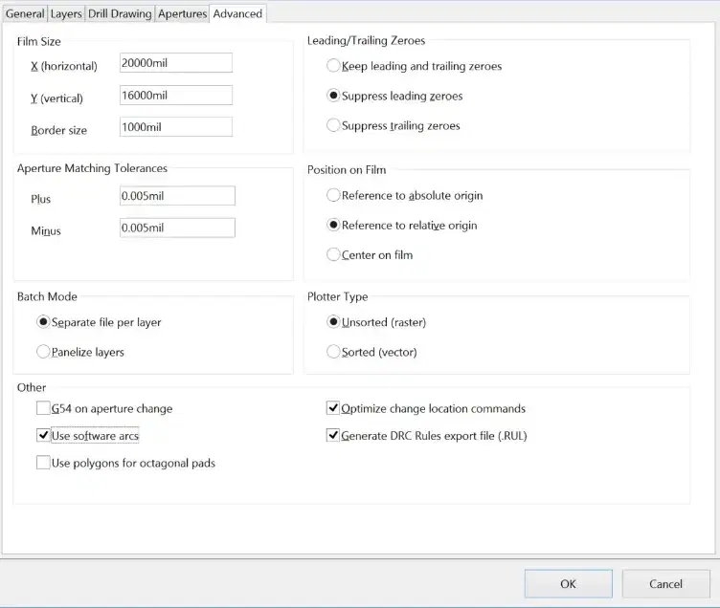Focus the Border size input field

176,127
